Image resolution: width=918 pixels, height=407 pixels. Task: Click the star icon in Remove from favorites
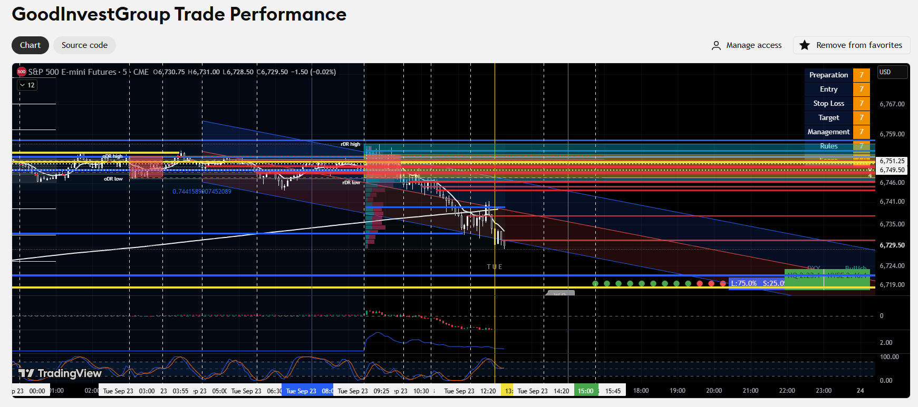(804, 45)
